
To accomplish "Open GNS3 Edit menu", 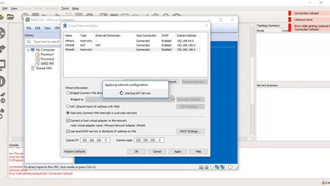I will click(x=5, y=8).
